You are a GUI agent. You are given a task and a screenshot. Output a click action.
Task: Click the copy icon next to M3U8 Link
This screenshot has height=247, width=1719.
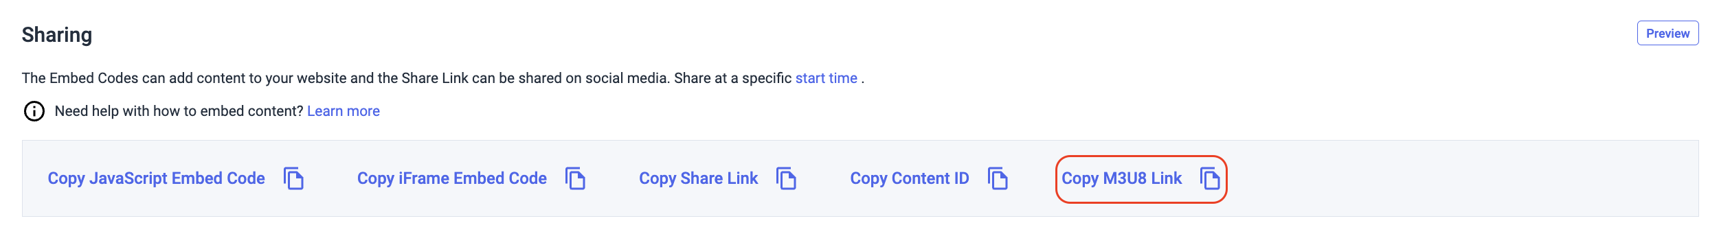(x=1210, y=178)
